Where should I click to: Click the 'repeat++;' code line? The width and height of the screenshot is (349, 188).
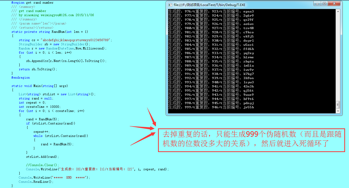42,132
